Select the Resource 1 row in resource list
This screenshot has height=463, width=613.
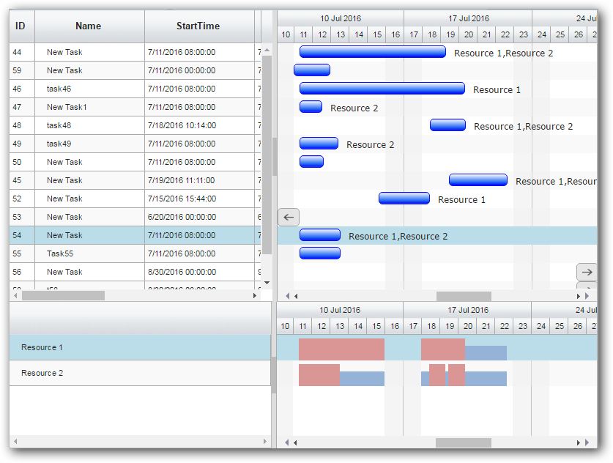(x=139, y=348)
